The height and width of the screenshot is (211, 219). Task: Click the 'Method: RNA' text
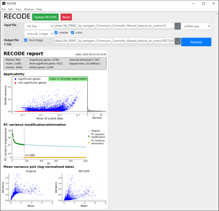tap(13, 60)
